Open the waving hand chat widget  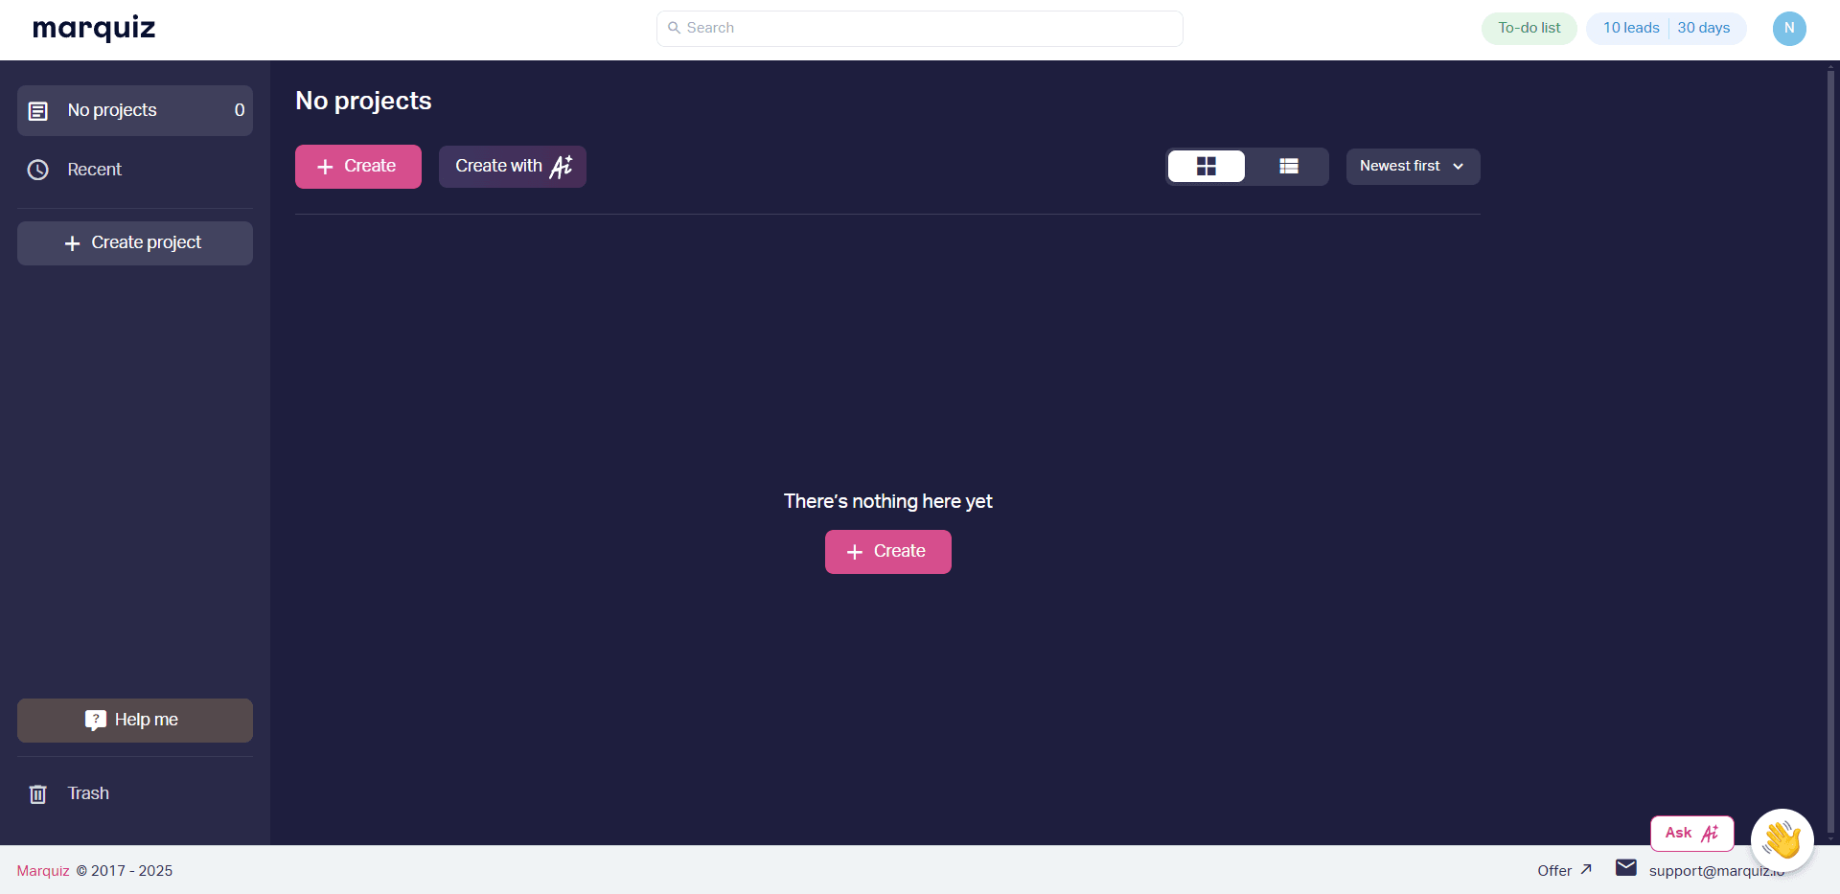click(x=1782, y=840)
